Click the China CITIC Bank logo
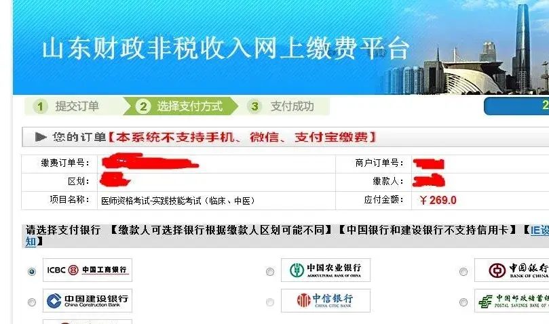 [326, 300]
